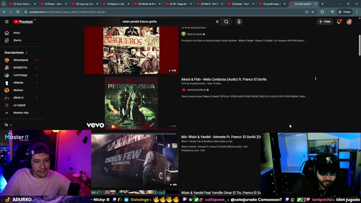Open the Chrome three-dot menu
The height and width of the screenshot is (203, 361).
pyautogui.click(x=357, y=12)
